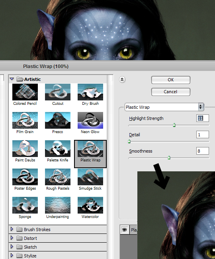215x259 pixels.
Task: Choose the Poster Edges filter
Action: 25,177
